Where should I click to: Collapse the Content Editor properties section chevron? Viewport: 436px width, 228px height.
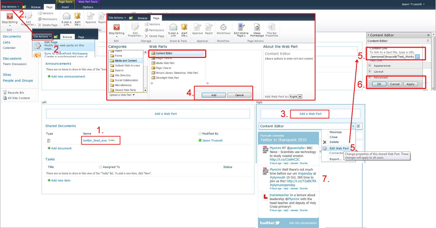[428, 41]
